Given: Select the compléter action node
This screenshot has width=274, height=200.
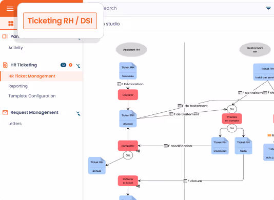Looking at the screenshot, I should [x=128, y=146].
